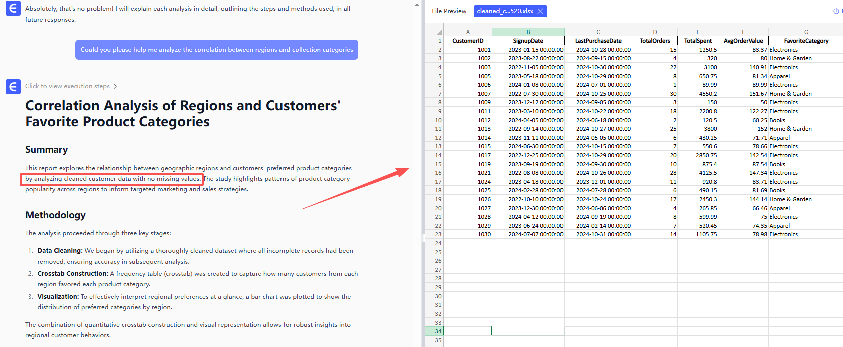
Task: Click the user message bubble about regions correlation
Action: [x=216, y=50]
